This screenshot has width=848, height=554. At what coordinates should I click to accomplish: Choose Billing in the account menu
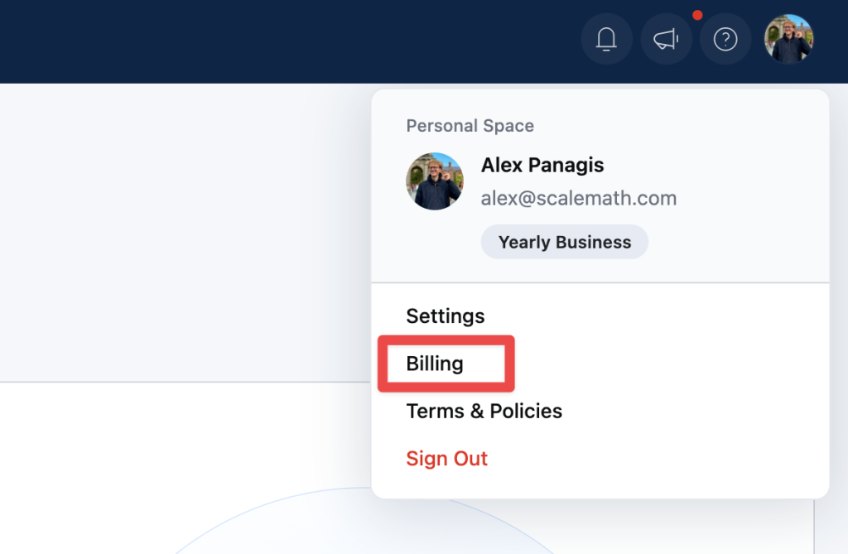pyautogui.click(x=434, y=364)
